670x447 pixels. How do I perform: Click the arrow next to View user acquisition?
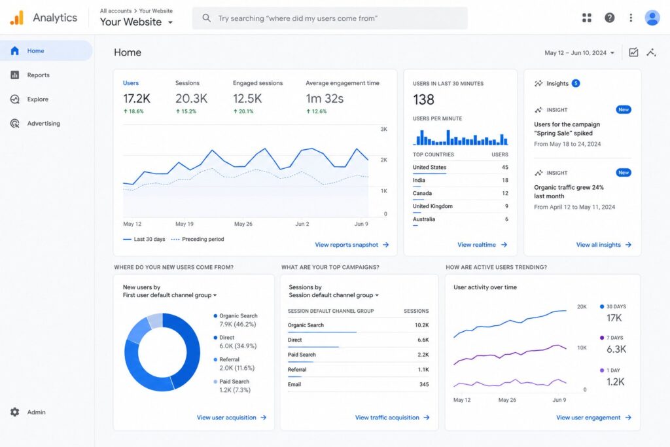[x=263, y=418]
